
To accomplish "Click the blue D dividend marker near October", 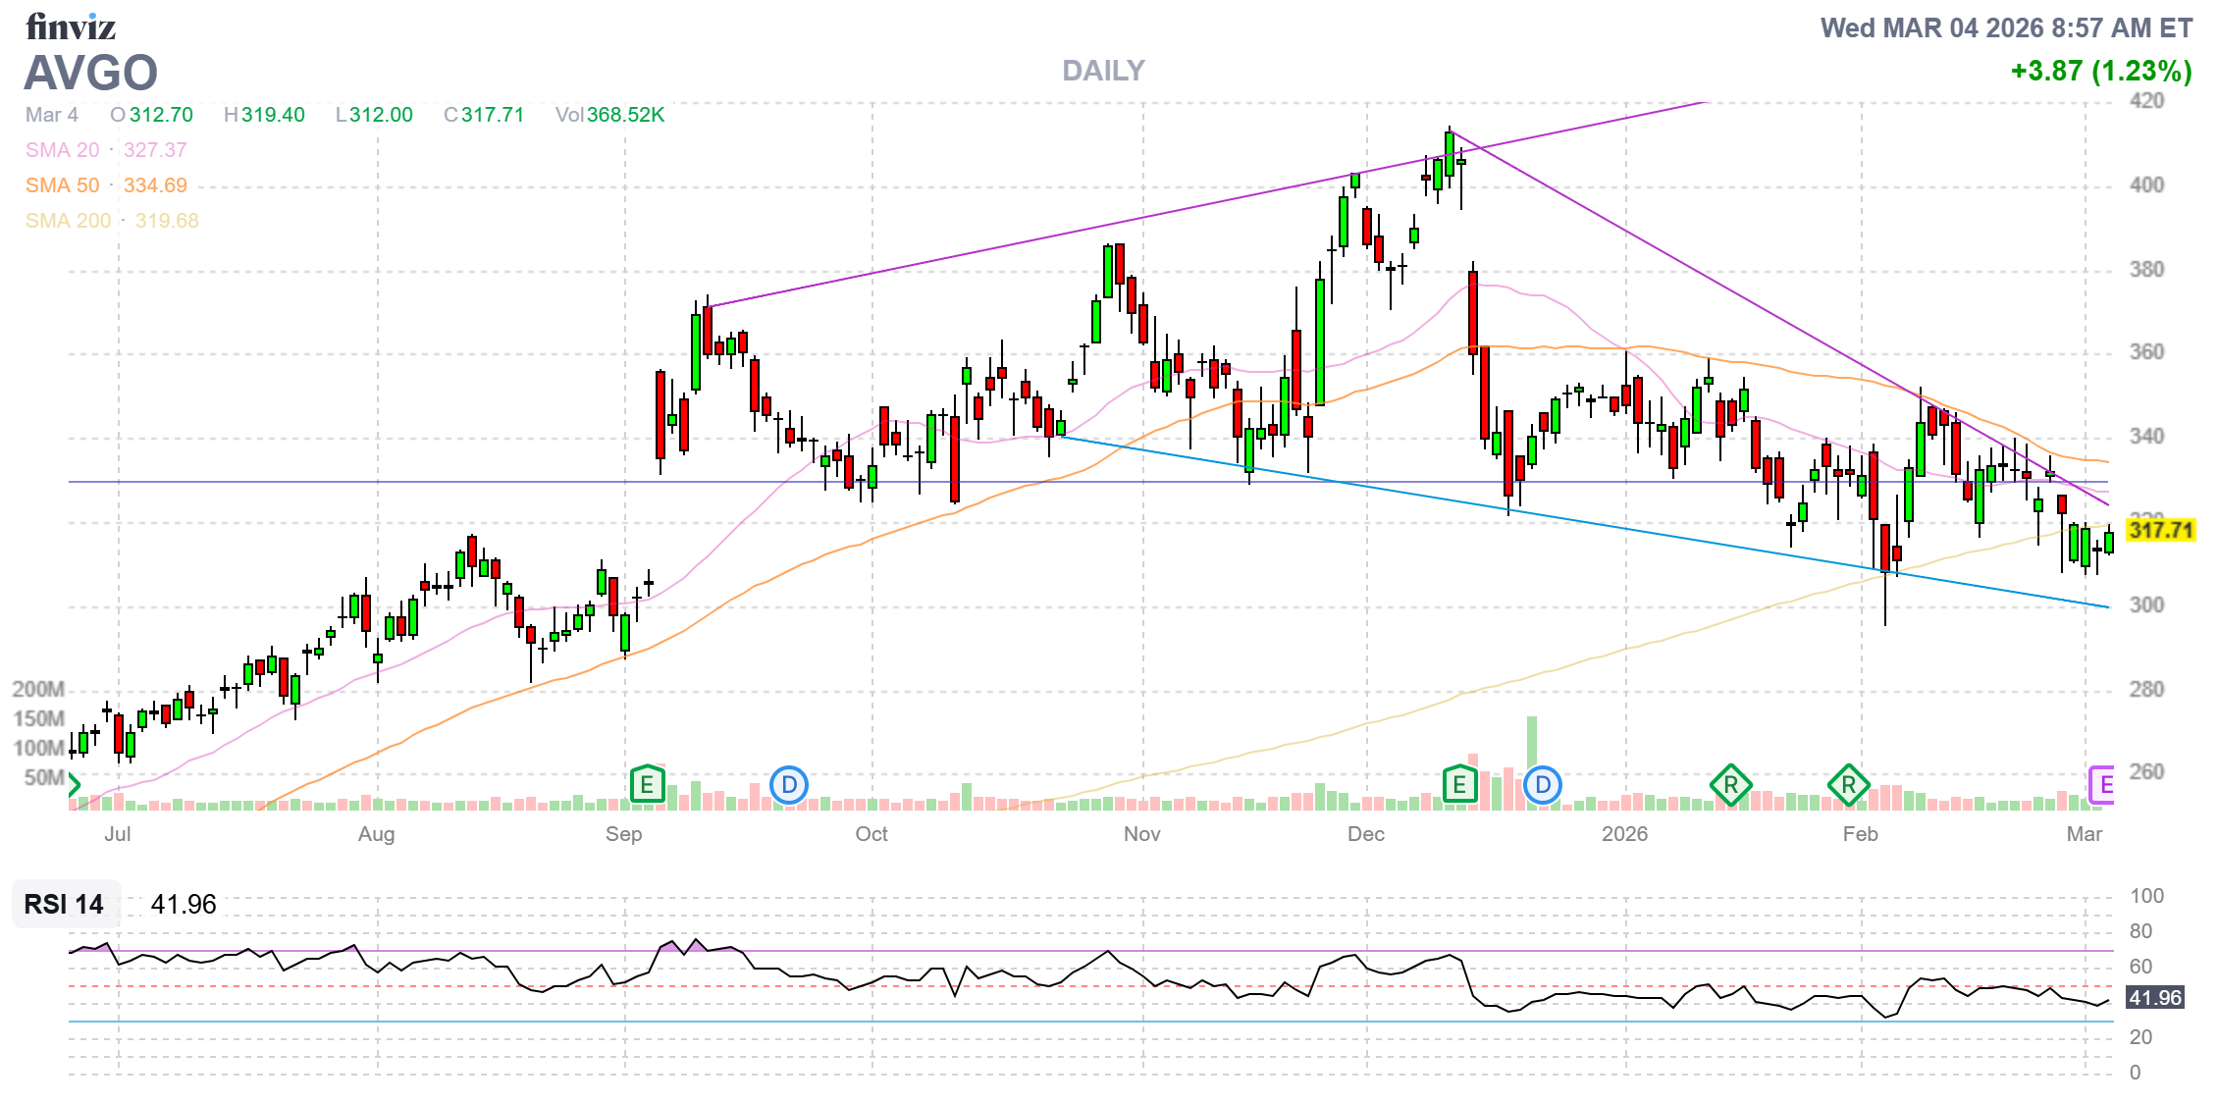I will point(789,785).
